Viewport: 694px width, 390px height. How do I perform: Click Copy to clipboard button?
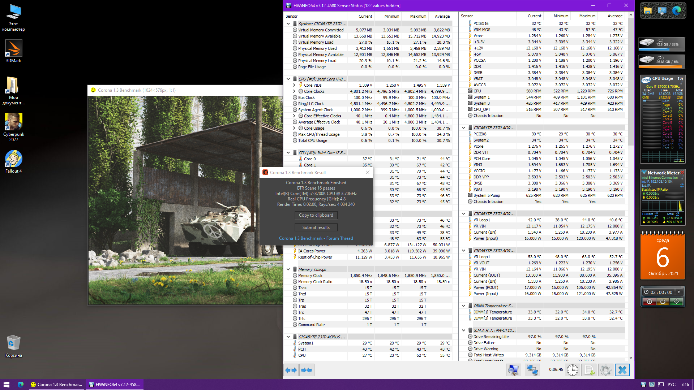[316, 215]
